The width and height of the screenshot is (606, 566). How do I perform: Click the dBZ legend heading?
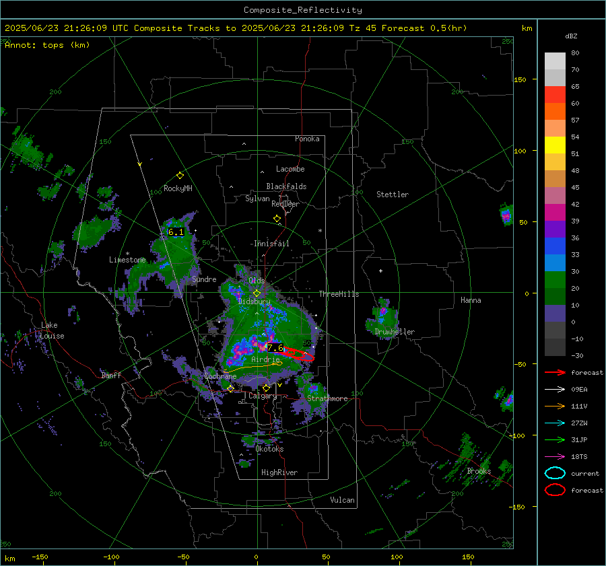(571, 36)
